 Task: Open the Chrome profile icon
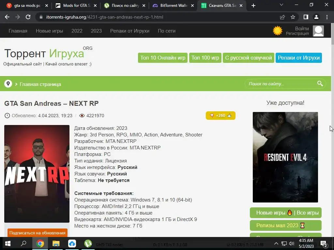point(316,17)
